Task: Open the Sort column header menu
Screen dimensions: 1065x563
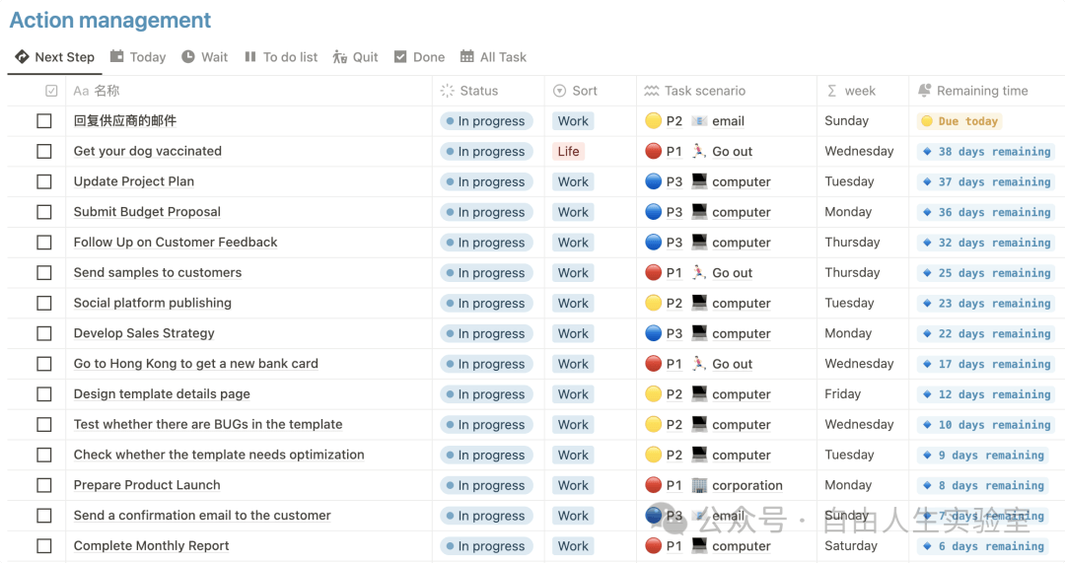Action: tap(575, 91)
